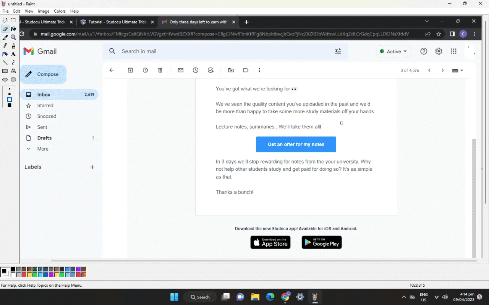Switch to the Tutorial - Studocu Ultimate Trick tab
The width and height of the screenshot is (489, 305).
[x=117, y=22]
